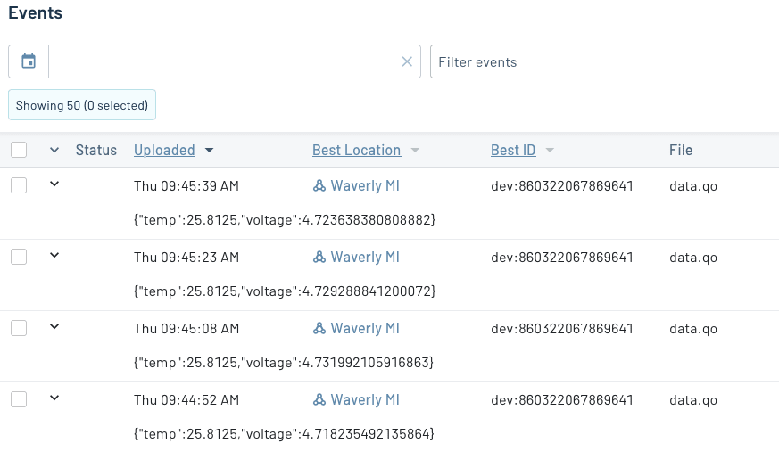
Task: Click location icon on the 09:44:52 row
Action: tap(319, 399)
